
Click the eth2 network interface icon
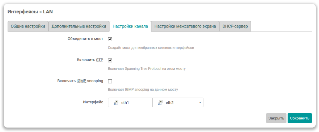point(160,102)
